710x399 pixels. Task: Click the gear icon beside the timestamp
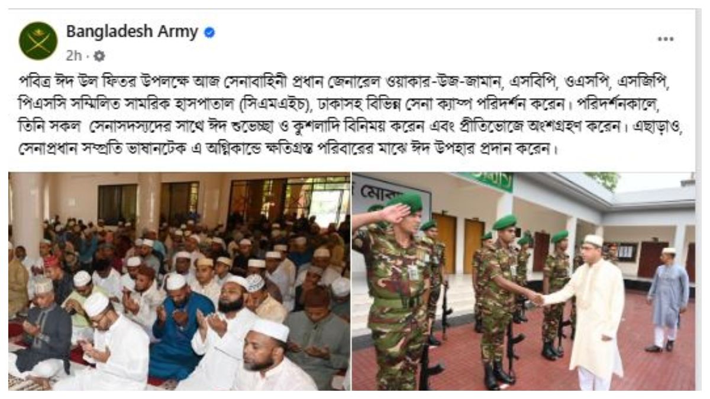pyautogui.click(x=99, y=56)
